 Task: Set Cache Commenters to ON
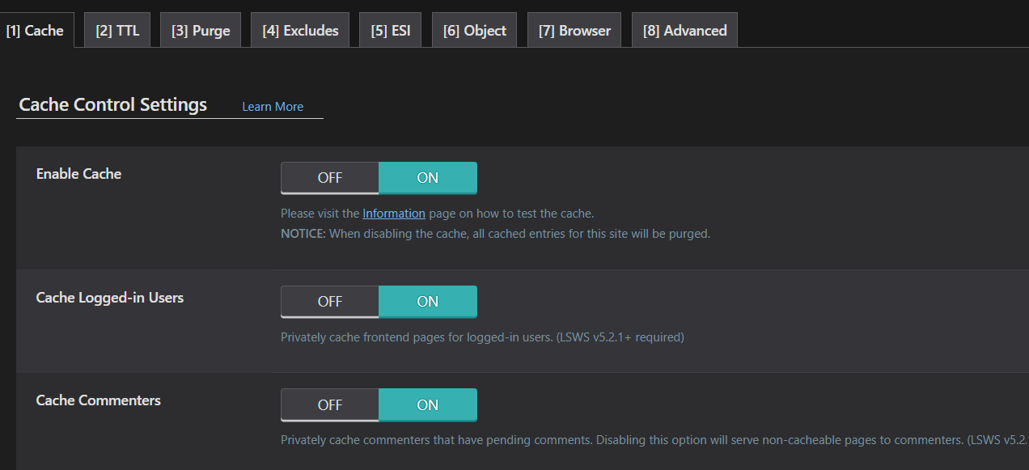pyautogui.click(x=428, y=404)
